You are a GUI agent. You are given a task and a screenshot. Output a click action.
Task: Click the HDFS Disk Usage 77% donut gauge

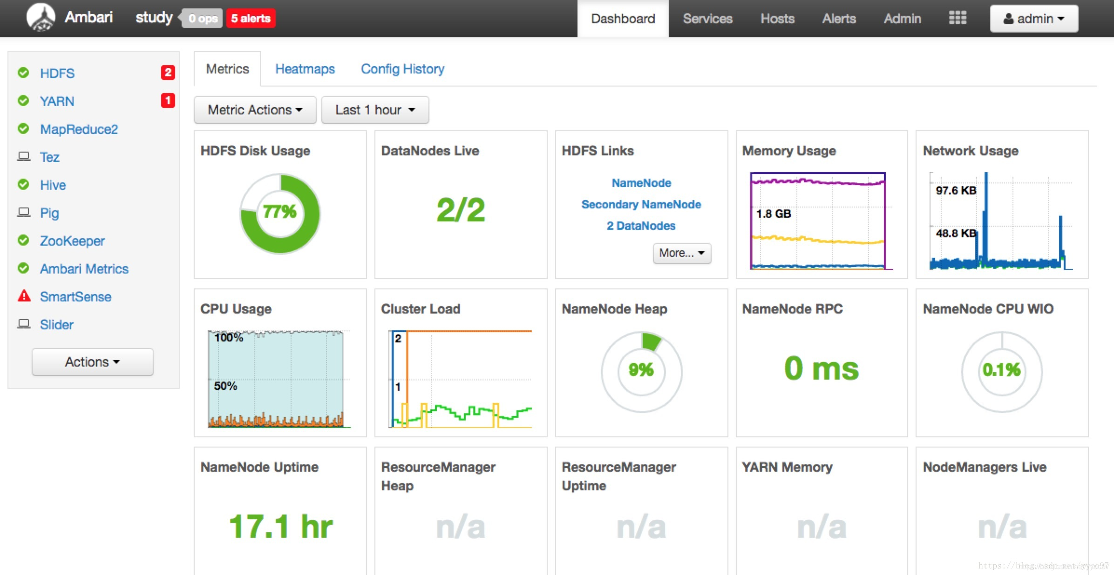coord(280,214)
